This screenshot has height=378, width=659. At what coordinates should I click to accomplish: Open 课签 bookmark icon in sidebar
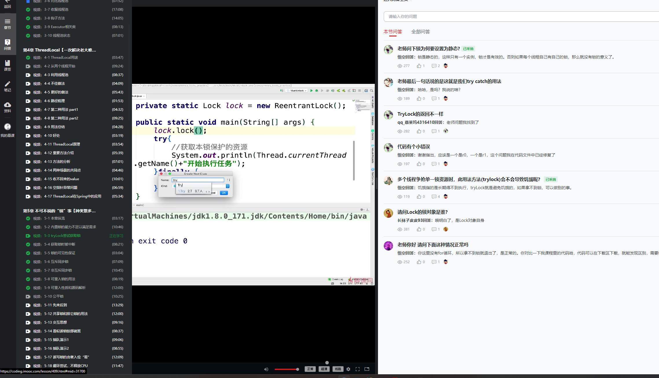pyautogui.click(x=8, y=65)
